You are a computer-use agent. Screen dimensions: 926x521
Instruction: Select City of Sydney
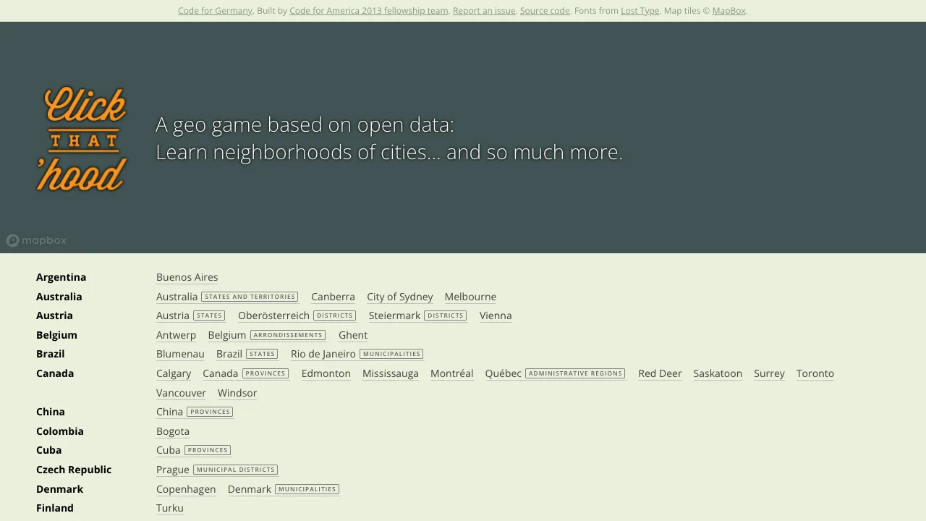pyautogui.click(x=399, y=297)
